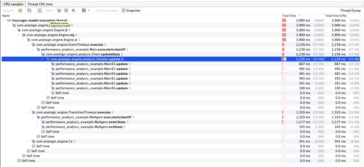Collapse the selected DataSet.update node
This screenshot has width=364, height=167.
click(42, 59)
